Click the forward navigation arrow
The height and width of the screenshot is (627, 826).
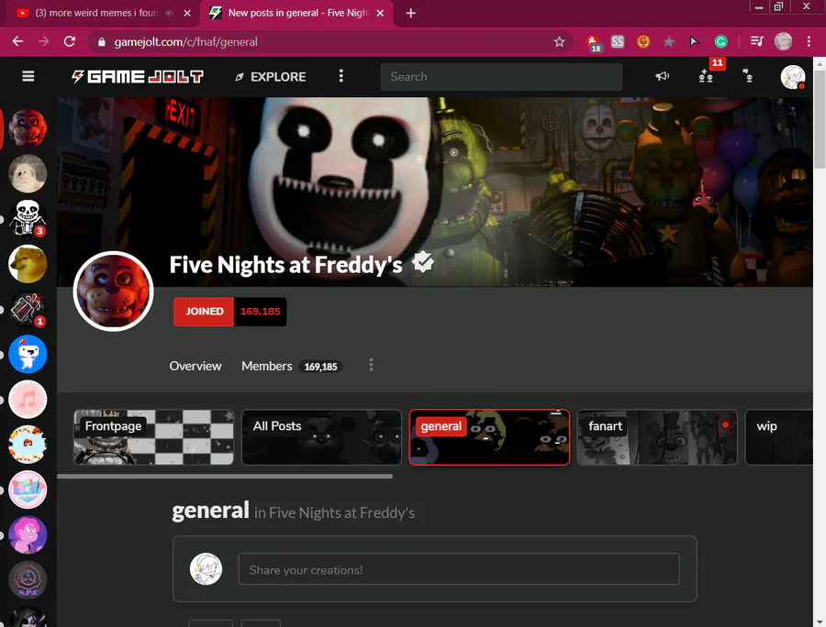click(x=44, y=41)
